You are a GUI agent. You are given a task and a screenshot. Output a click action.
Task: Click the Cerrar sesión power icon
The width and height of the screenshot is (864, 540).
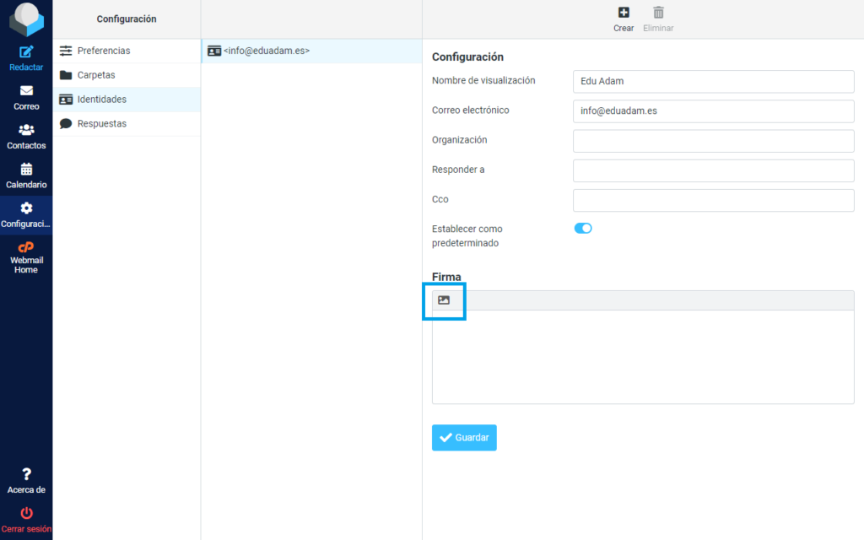tap(26, 513)
